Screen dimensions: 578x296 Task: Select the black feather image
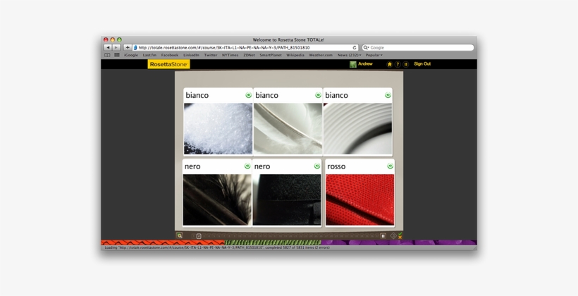(217, 199)
